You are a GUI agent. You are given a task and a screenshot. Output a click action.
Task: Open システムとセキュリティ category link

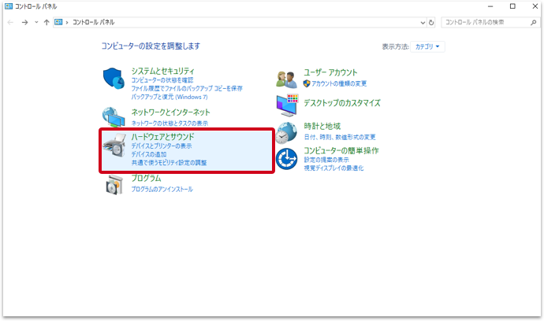(162, 71)
